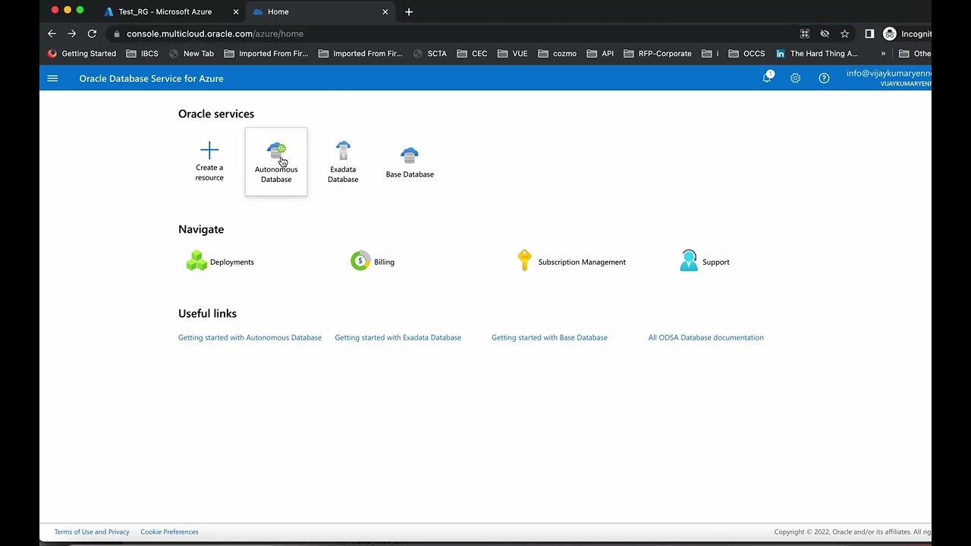Go to Deployments green cubes icon

[196, 261]
